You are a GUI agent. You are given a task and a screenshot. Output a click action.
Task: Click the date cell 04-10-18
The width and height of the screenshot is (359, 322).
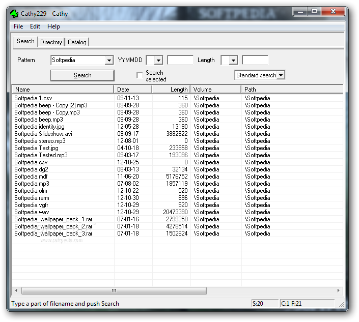click(x=128, y=148)
